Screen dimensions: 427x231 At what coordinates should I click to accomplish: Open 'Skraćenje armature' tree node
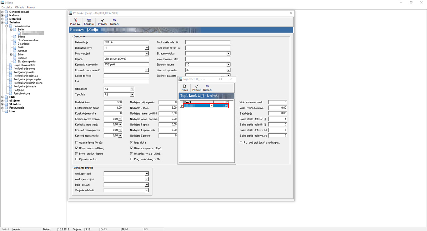28,40
